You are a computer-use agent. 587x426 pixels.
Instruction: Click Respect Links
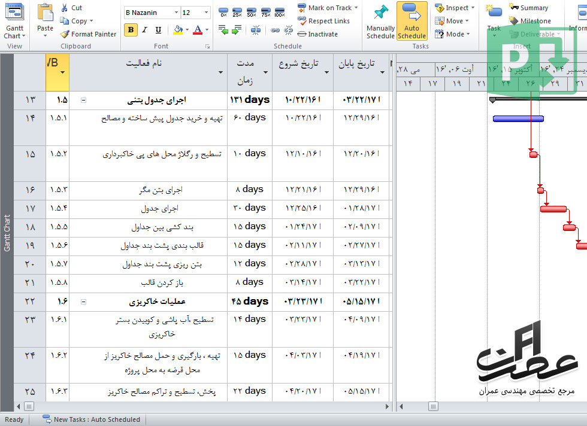tap(323, 21)
